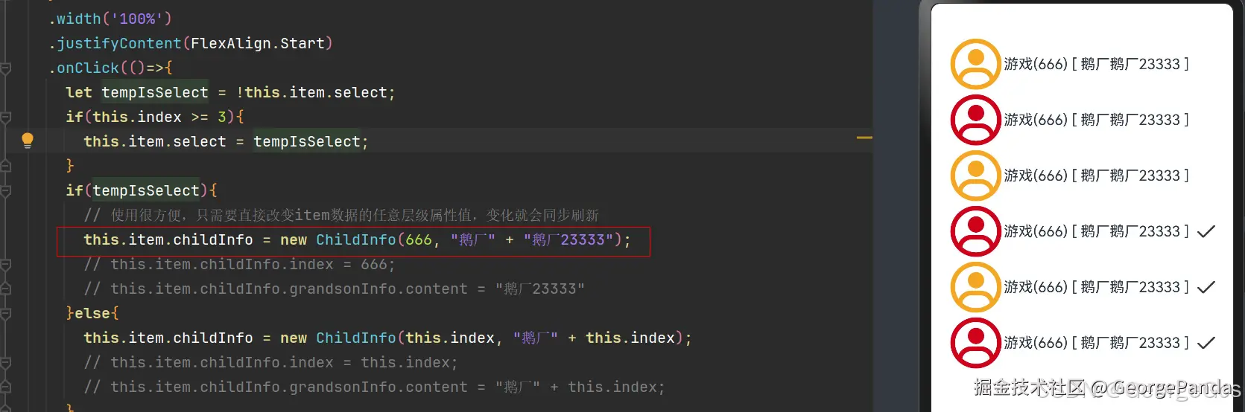
Task: Collapse the if(tempIsSelect){ block in the gutter
Action: pos(6,190)
